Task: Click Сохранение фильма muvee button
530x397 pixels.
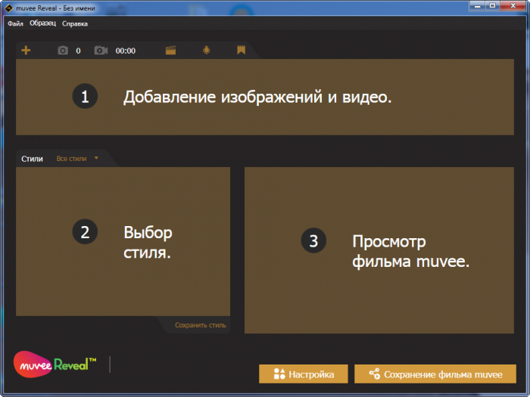Action: (x=435, y=374)
